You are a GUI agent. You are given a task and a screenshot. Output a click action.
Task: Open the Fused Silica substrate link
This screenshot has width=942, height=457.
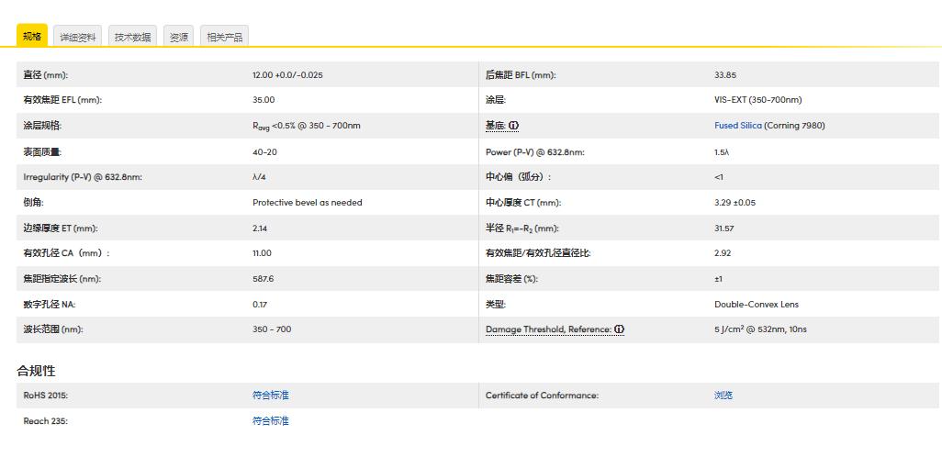[x=738, y=126]
